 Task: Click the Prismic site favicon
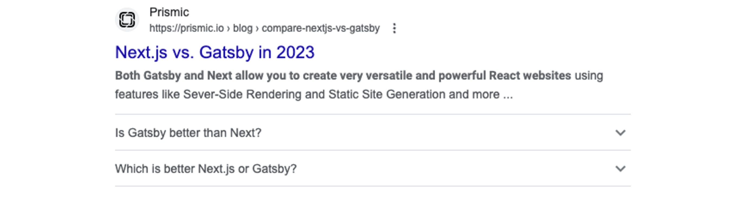coord(127,20)
